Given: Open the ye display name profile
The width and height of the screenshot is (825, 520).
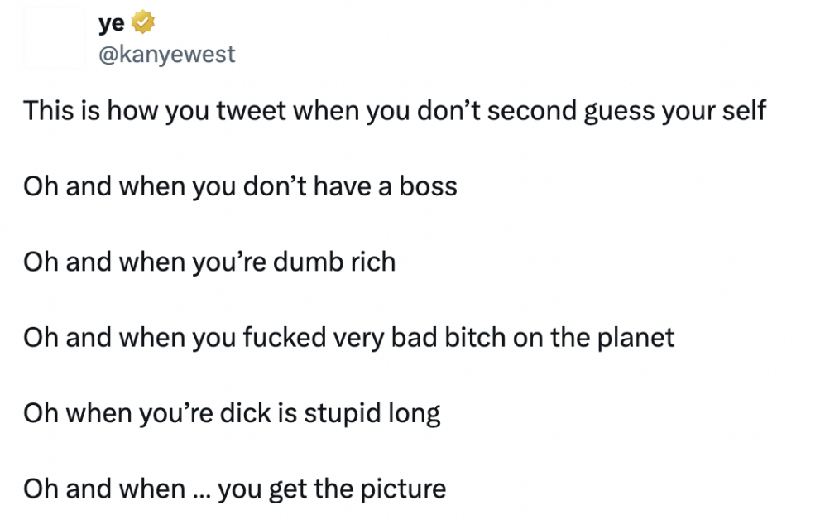Looking at the screenshot, I should point(112,23).
